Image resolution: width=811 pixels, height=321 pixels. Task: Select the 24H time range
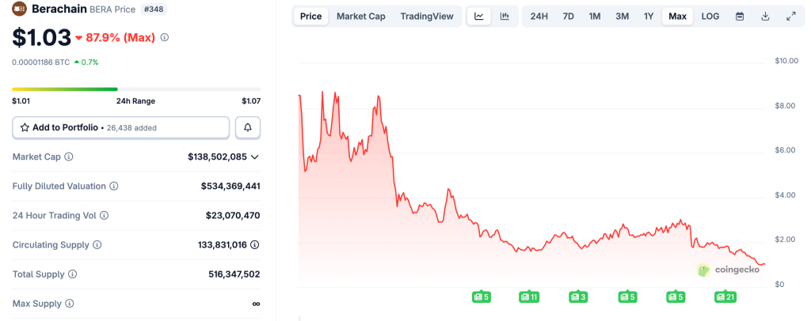click(539, 16)
